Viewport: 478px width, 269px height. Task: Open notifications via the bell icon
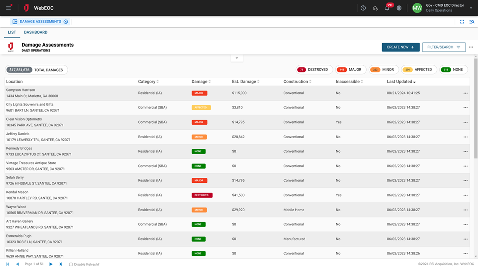point(387,8)
